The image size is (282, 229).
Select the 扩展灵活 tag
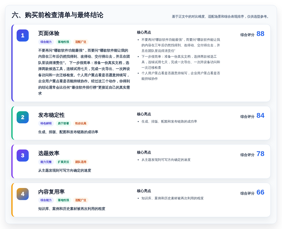pos(63,162)
